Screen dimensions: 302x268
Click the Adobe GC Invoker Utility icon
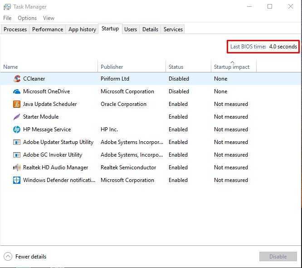click(17, 155)
